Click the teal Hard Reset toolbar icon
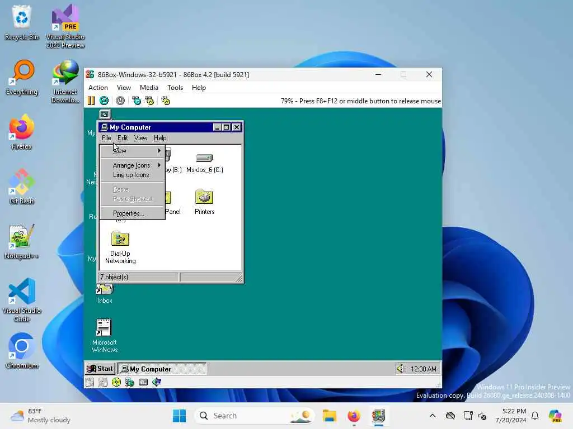 tap(104, 101)
